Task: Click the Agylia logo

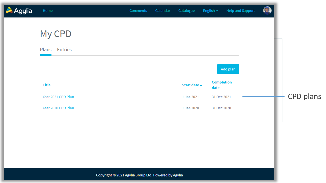Action: coord(19,10)
